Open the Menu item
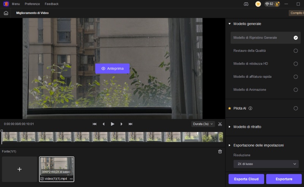Image resolution: width=304 pixels, height=187 pixels. (x=16, y=4)
